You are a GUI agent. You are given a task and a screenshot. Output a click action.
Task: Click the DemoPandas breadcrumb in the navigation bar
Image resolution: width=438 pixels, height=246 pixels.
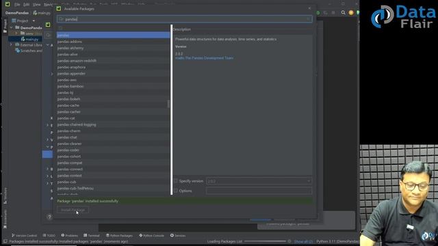tap(17, 13)
